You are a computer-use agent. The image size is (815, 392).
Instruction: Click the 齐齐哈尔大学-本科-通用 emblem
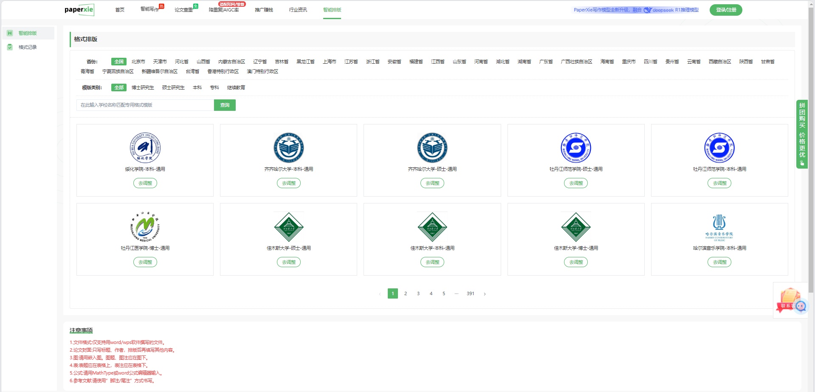(x=289, y=148)
